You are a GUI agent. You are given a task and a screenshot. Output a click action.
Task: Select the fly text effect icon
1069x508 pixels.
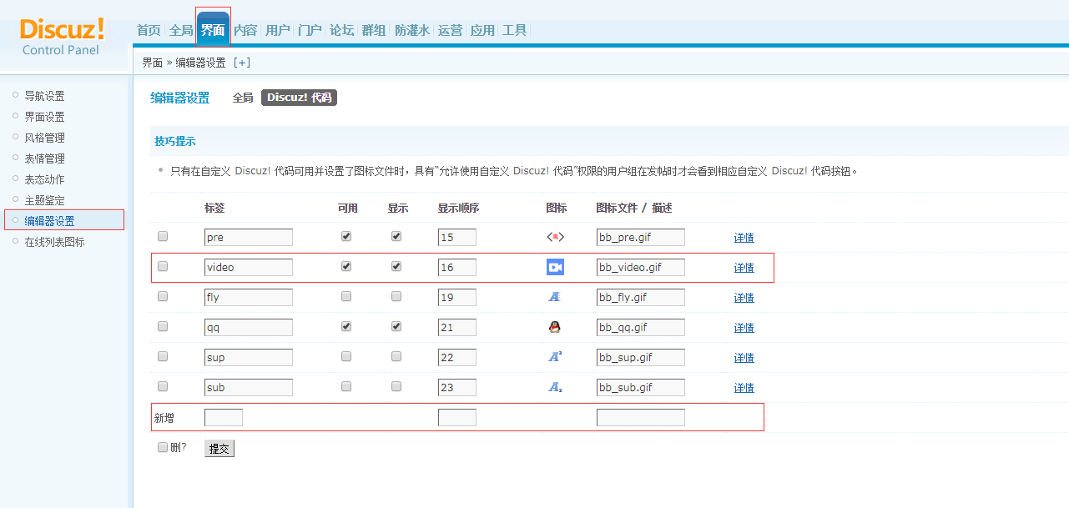555,296
